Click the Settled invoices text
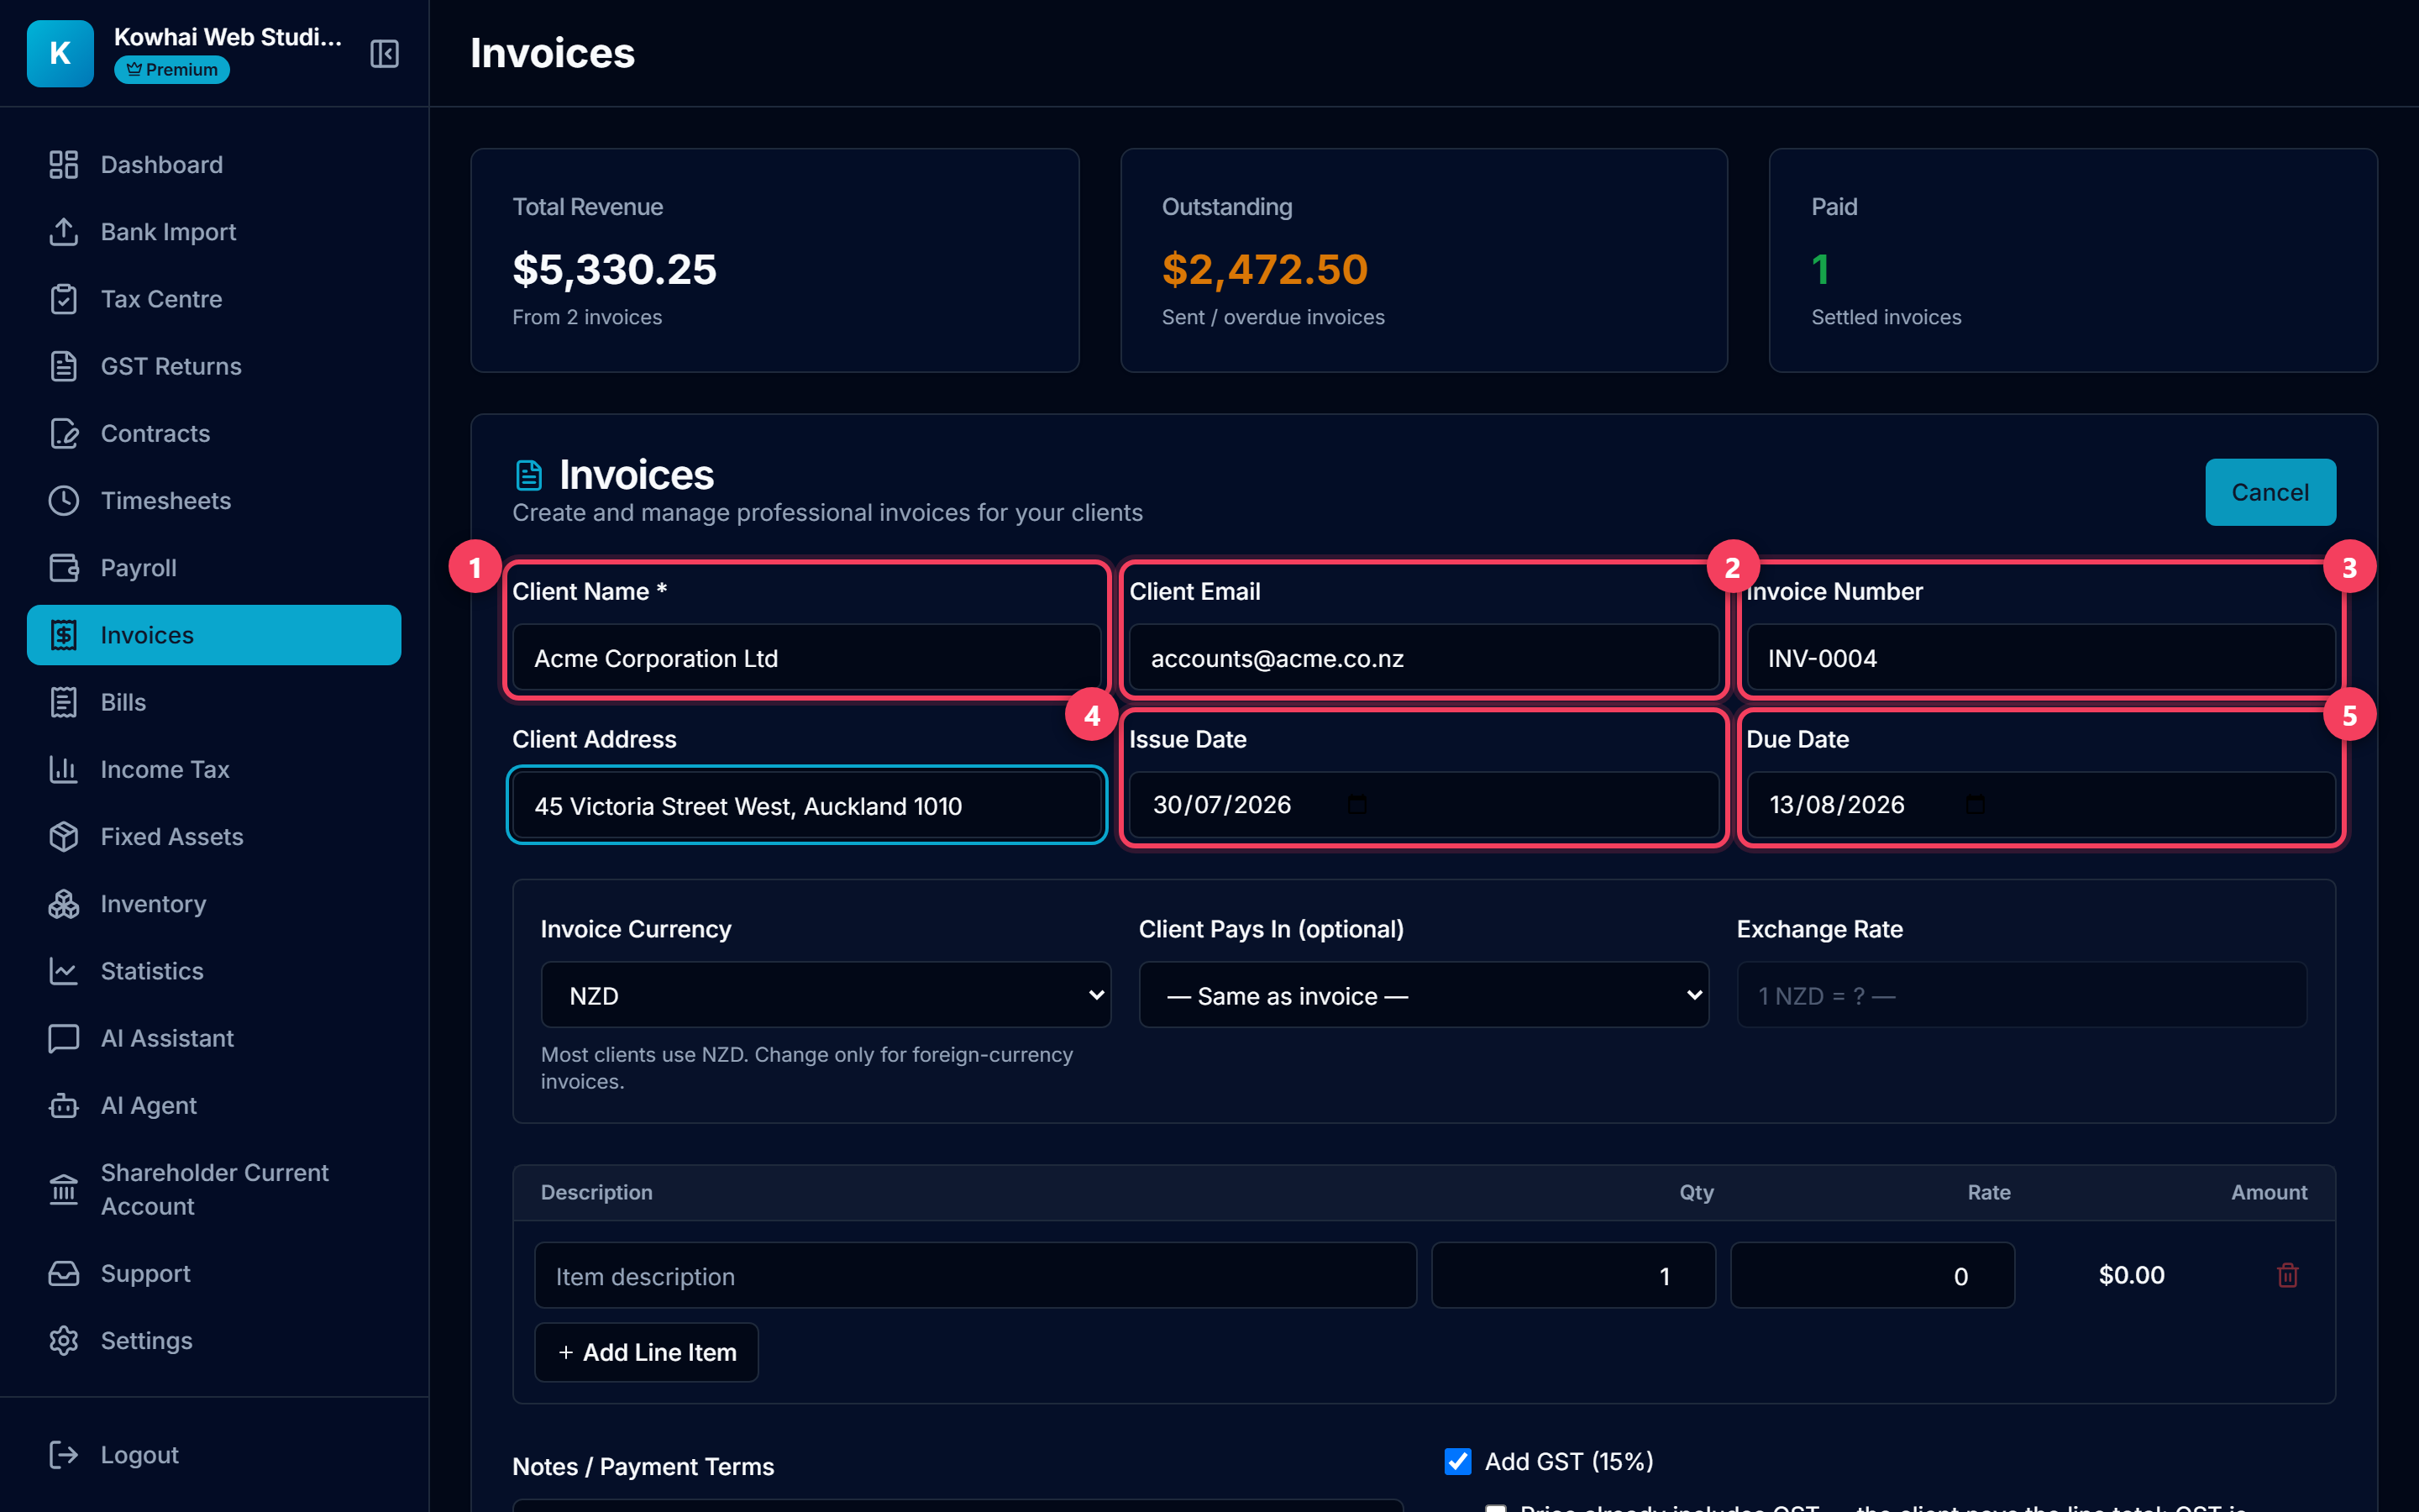 tap(1886, 317)
